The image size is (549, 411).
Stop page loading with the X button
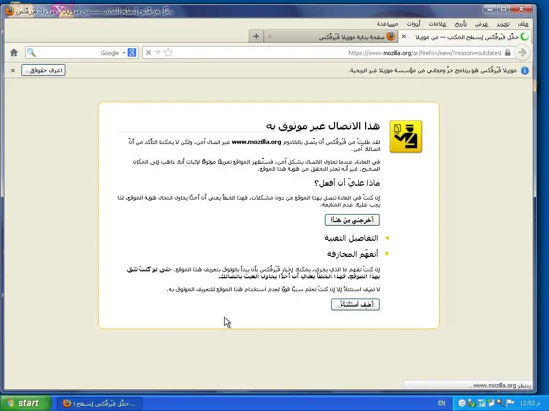pyautogui.click(x=149, y=53)
